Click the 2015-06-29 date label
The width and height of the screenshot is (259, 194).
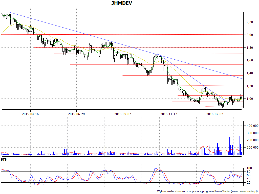(76, 114)
